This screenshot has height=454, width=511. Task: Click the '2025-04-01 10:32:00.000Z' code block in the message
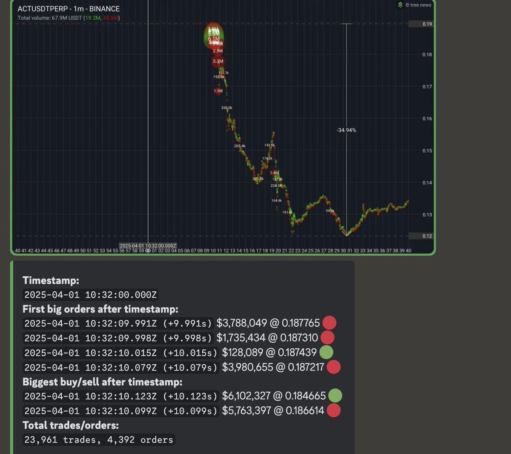point(91,295)
